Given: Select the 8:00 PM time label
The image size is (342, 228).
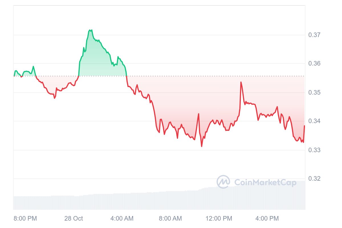Looking at the screenshot, I should 25,219.
